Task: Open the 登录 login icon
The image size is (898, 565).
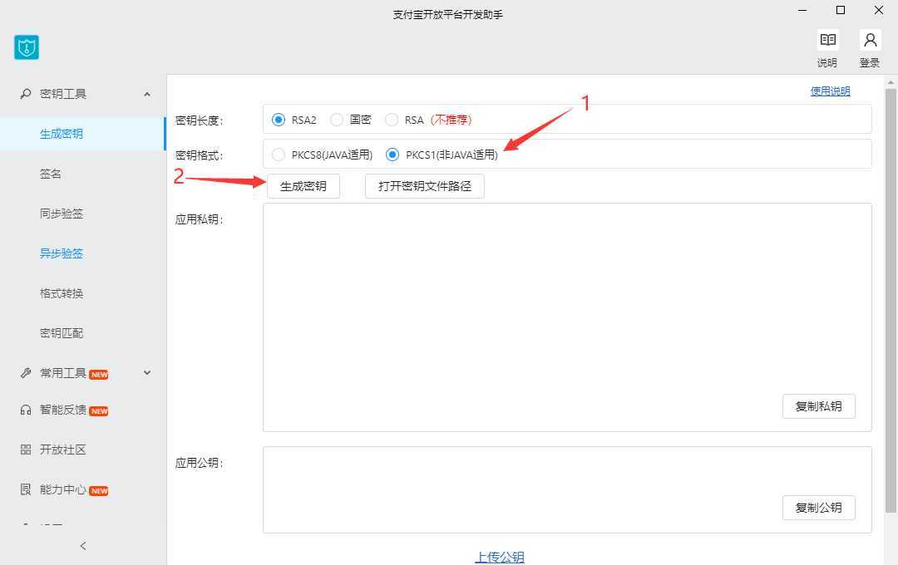Action: [870, 39]
